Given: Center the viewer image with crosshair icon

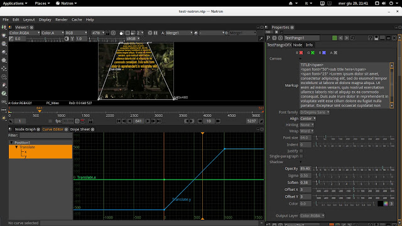Looking at the screenshot, I should tap(113, 33).
